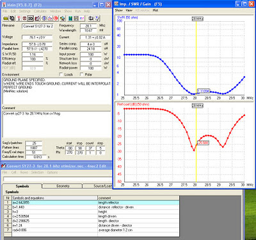Enable the Polar checkbox
The width and height of the screenshot is (256, 240).
[x=82, y=74]
